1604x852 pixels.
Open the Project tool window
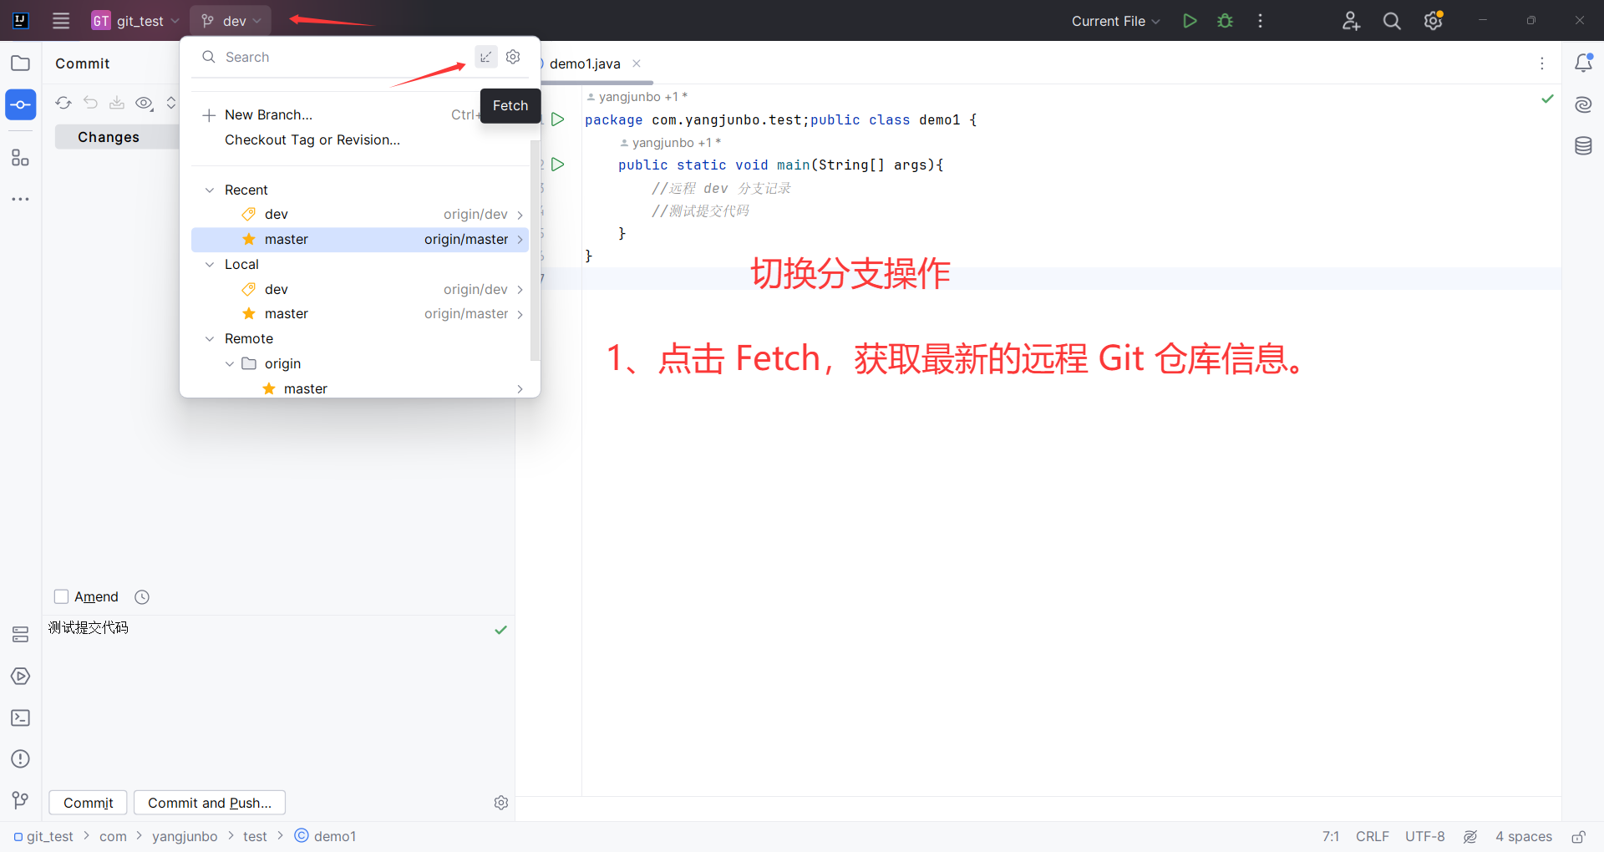pos(20,63)
